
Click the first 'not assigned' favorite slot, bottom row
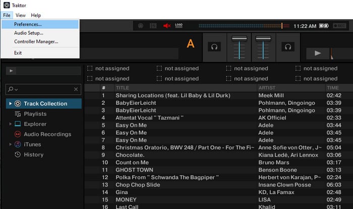pos(108,79)
